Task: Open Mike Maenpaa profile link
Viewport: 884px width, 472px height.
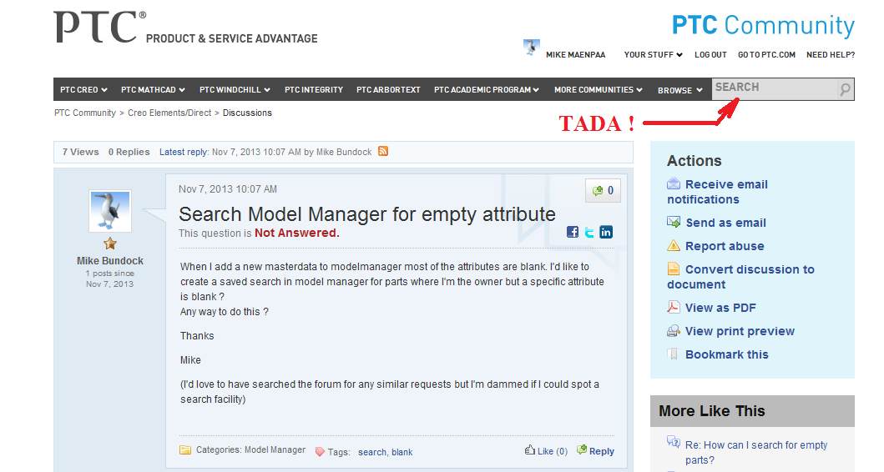Action: point(576,55)
